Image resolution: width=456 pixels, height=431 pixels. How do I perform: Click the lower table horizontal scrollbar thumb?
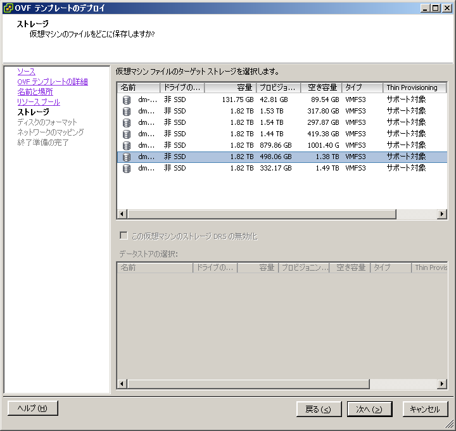(248, 384)
